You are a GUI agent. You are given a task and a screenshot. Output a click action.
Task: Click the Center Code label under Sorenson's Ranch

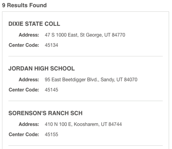(24, 134)
